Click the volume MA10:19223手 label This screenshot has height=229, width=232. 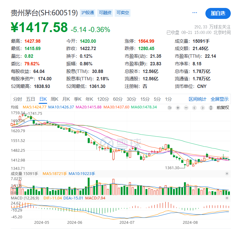pos(82,173)
